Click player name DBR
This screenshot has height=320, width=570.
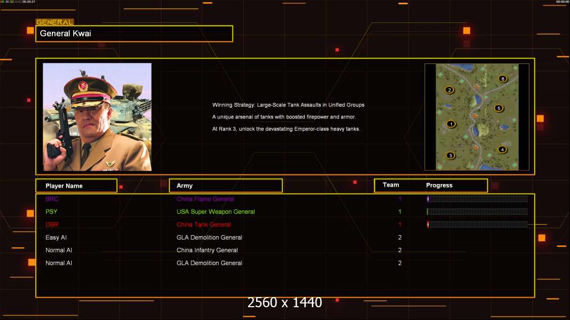click(x=52, y=225)
